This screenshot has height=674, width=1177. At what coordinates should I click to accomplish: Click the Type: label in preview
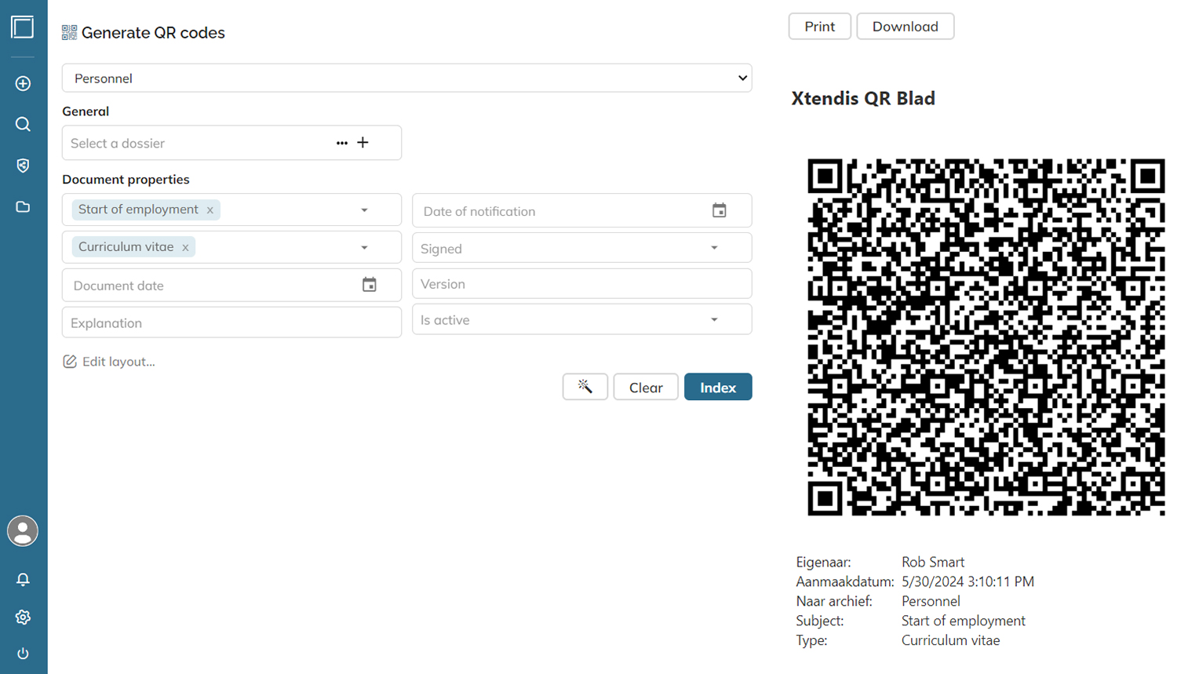[x=811, y=640]
